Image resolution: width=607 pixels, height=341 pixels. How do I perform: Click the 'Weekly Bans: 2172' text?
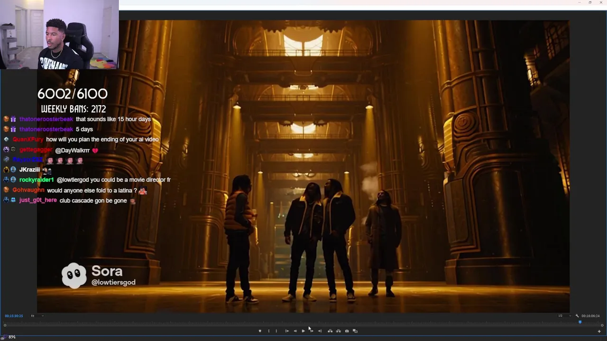[74, 109]
